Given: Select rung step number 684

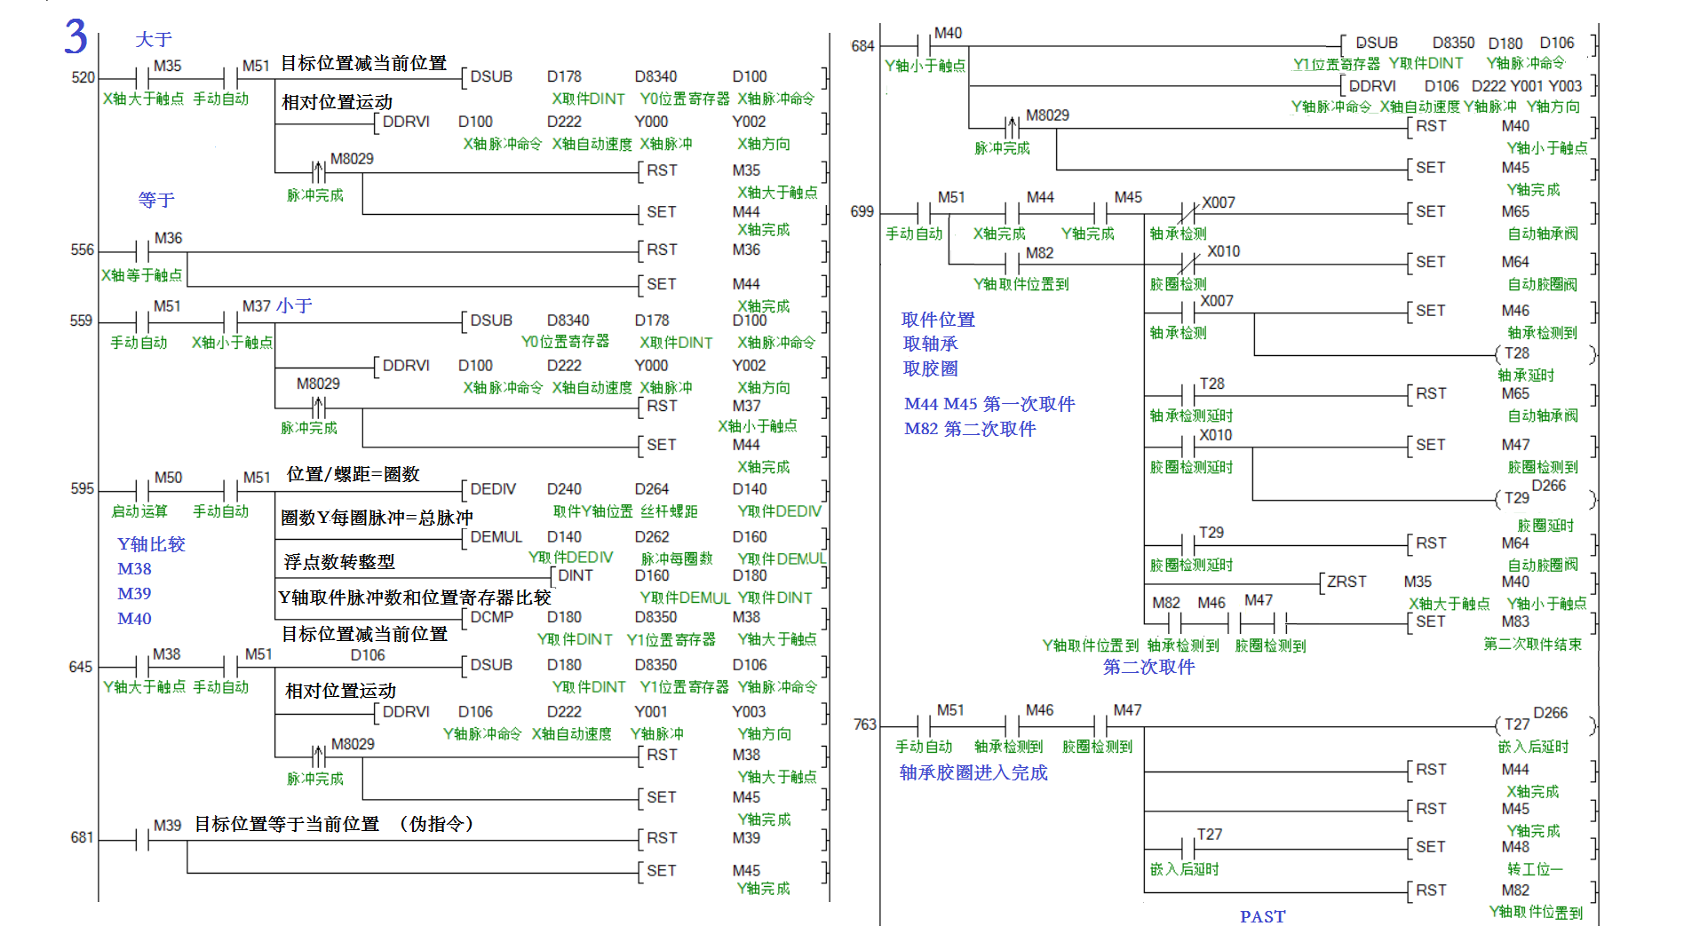Looking at the screenshot, I should tap(862, 46).
